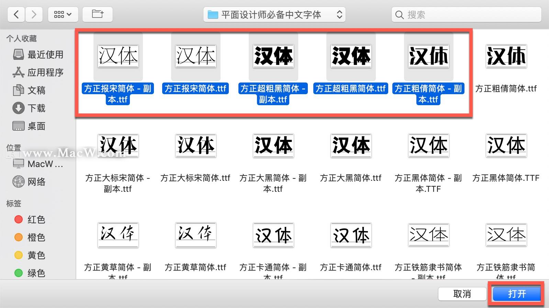Select the 方正铁筋隶书简体 - 副本.ttf font thumbnail
The width and height of the screenshot is (549, 308).
click(x=428, y=235)
